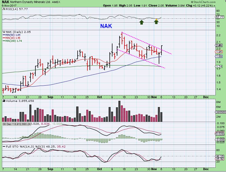226x172 pixels.
Task: Click the NAK ticker symbol in header
Action: pyautogui.click(x=6, y=2)
